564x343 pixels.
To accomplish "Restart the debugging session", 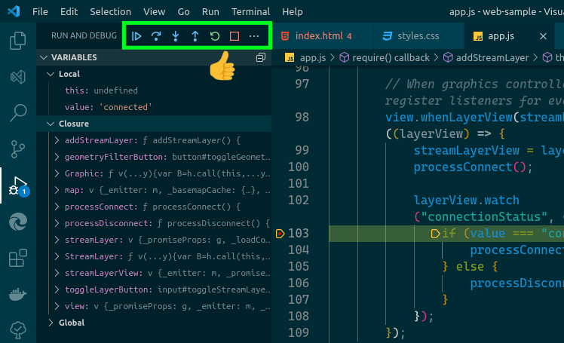I will pyautogui.click(x=215, y=35).
